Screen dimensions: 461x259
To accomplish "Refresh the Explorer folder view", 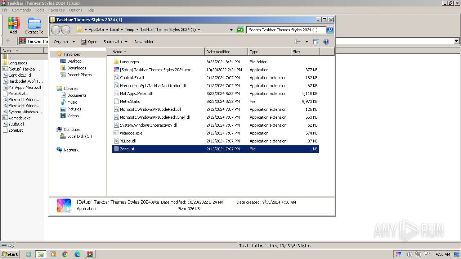I will tap(240, 30).
